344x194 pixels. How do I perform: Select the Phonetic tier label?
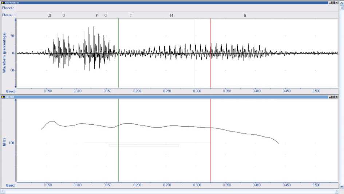tap(8, 8)
